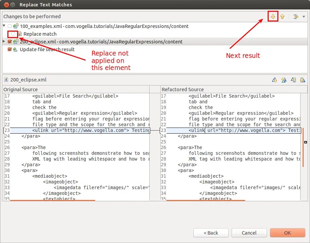
Task: Click the XML file icon beside 200_eclipse.xml header
Action: (6, 79)
